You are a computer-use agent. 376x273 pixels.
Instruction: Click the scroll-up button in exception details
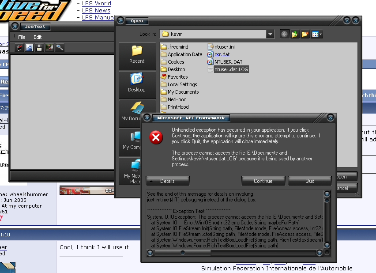click(x=327, y=193)
